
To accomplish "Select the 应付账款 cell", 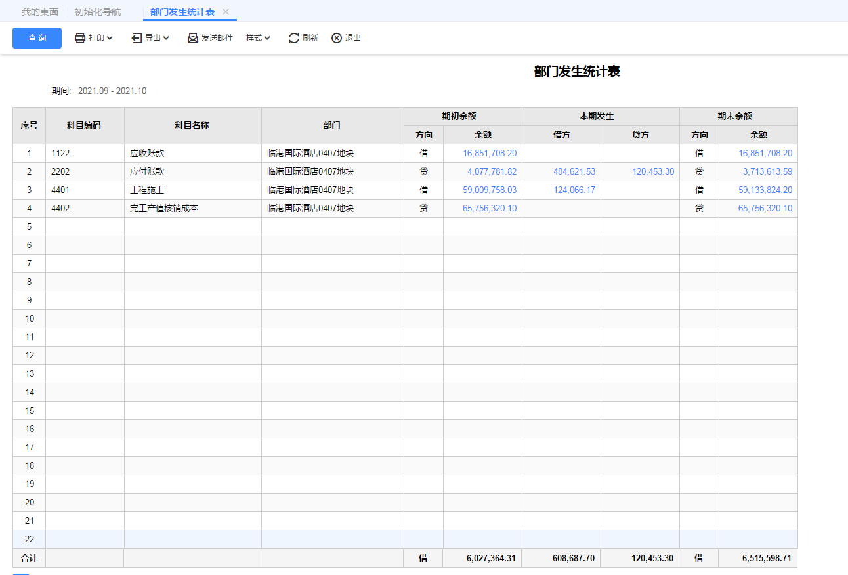I will coord(192,171).
